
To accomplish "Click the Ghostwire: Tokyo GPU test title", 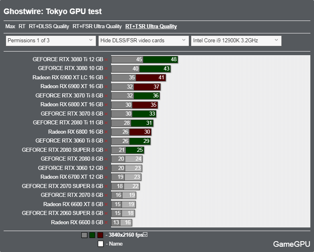I will pos(53,11).
